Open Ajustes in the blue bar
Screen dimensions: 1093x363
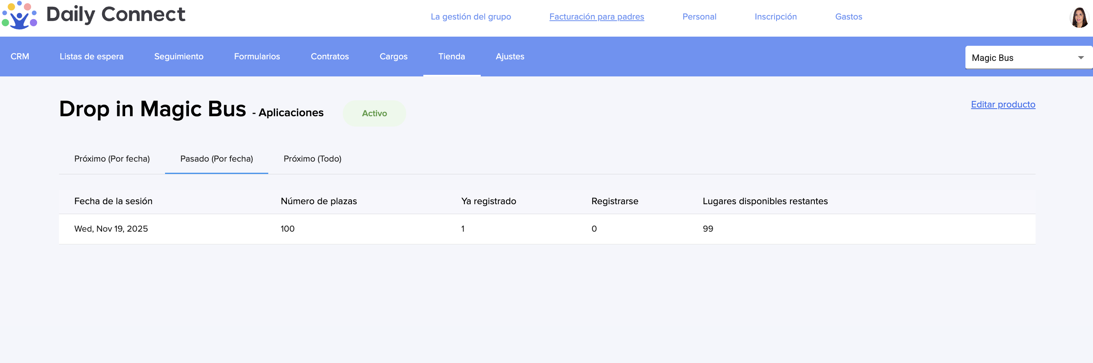[x=509, y=57]
